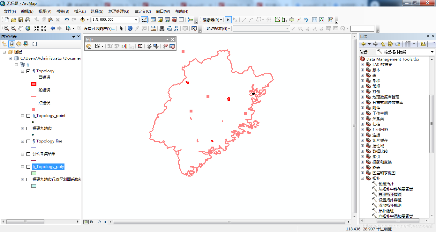The image size is (436, 232).
Task: Open the 文件(F) menu
Action: coord(10,11)
